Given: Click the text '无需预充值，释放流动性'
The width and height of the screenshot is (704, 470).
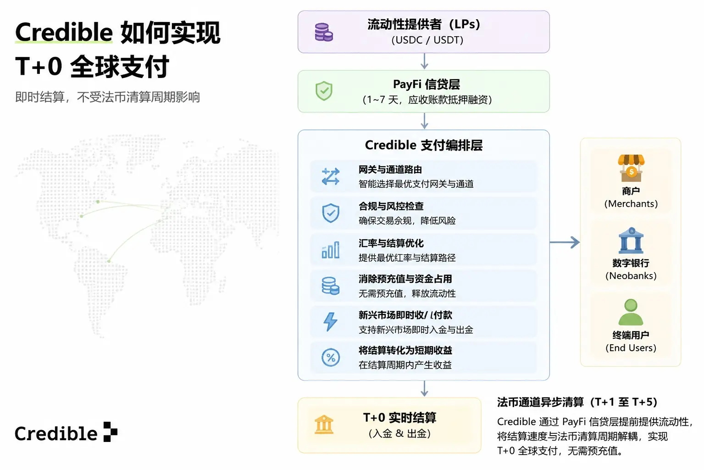Looking at the screenshot, I should tap(407, 293).
